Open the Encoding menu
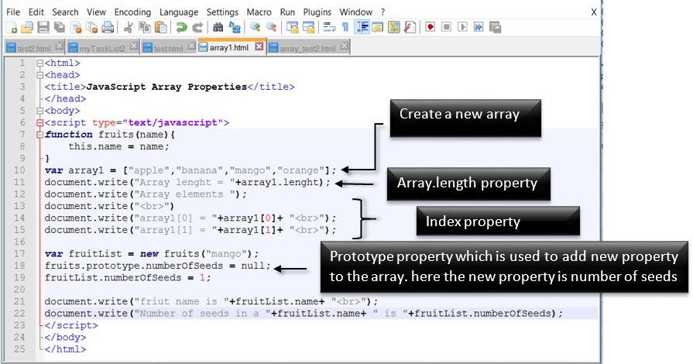Image resolution: width=693 pixels, height=364 pixels. point(132,12)
